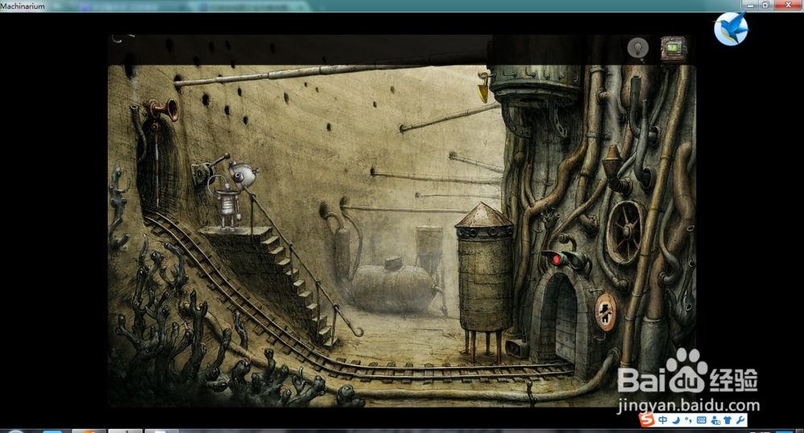Open the shirt skin icon in IME bar

click(x=728, y=420)
